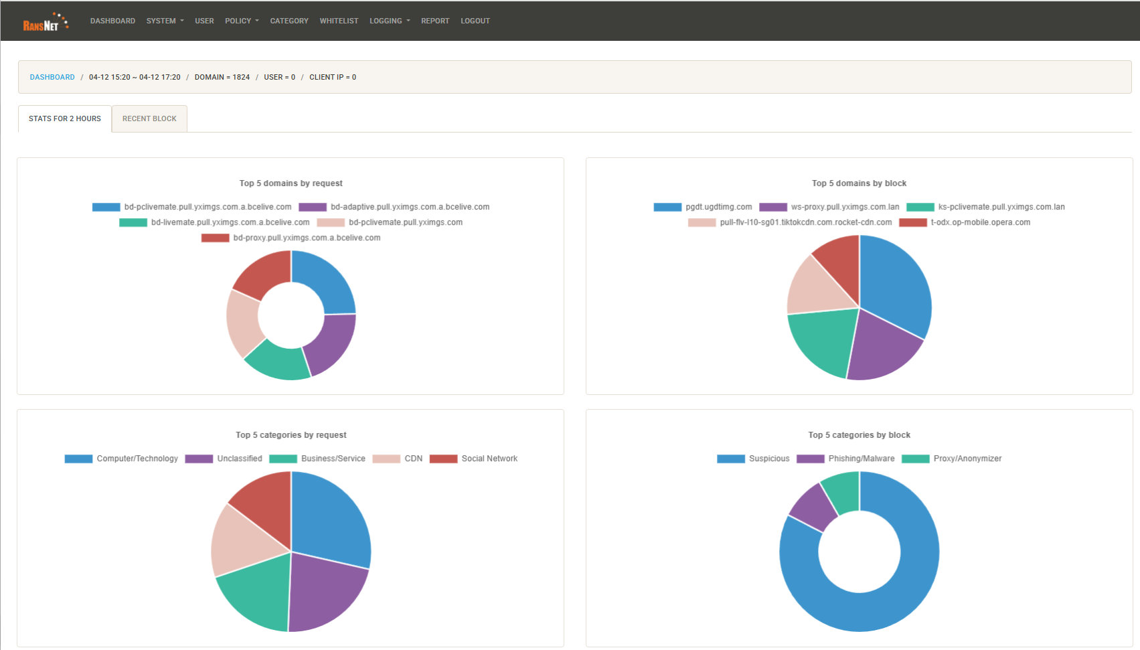The height and width of the screenshot is (650, 1140).
Task: Toggle the Phishing/Malware legend entry
Action: coord(862,459)
